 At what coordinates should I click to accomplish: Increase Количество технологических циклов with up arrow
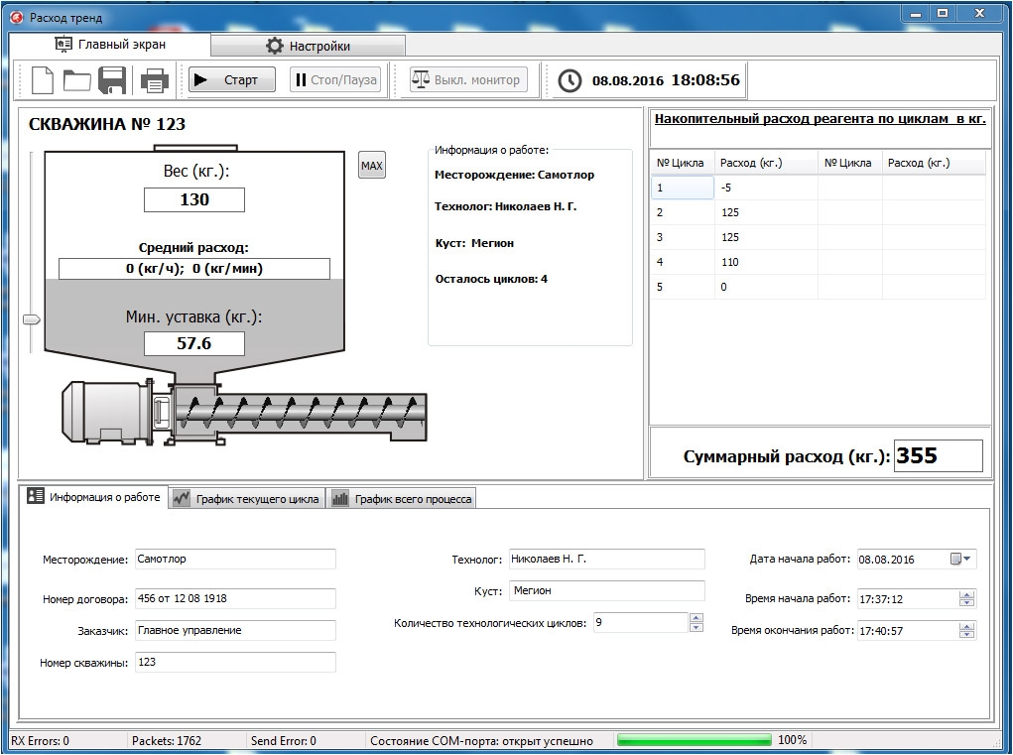coord(696,618)
